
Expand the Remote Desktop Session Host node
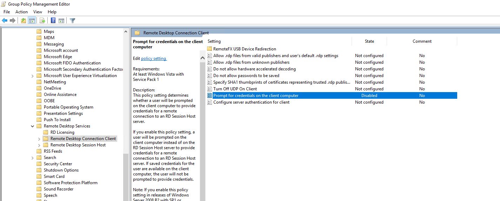click(x=39, y=145)
